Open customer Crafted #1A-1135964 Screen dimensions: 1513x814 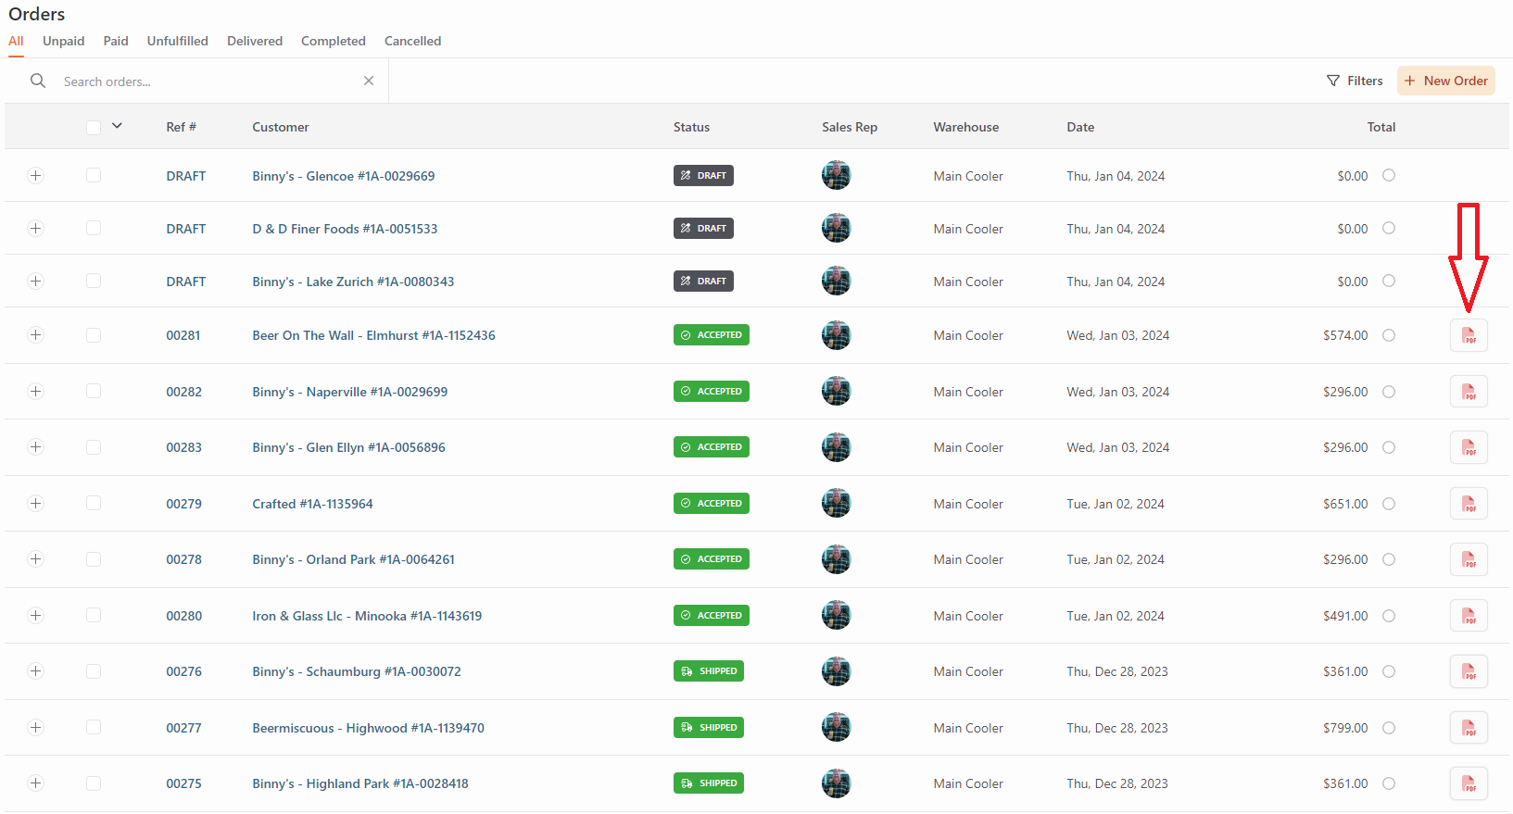(312, 504)
